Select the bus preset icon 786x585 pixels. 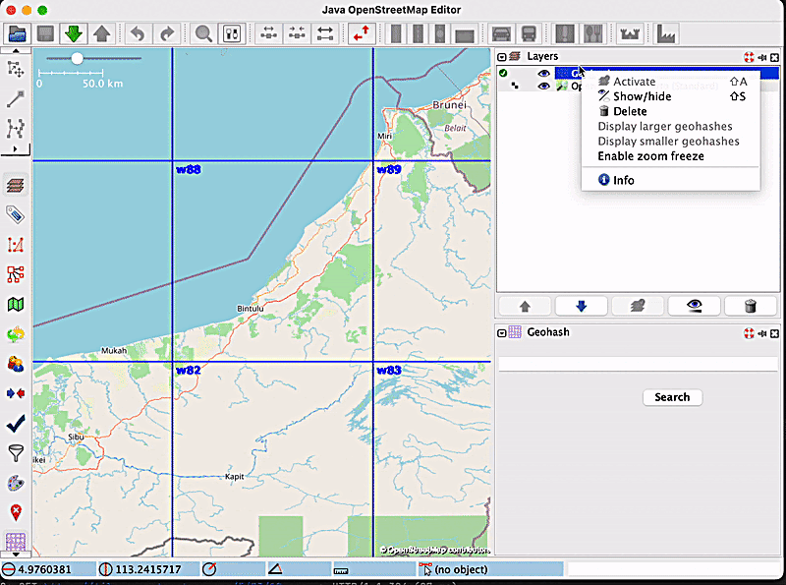pos(529,34)
